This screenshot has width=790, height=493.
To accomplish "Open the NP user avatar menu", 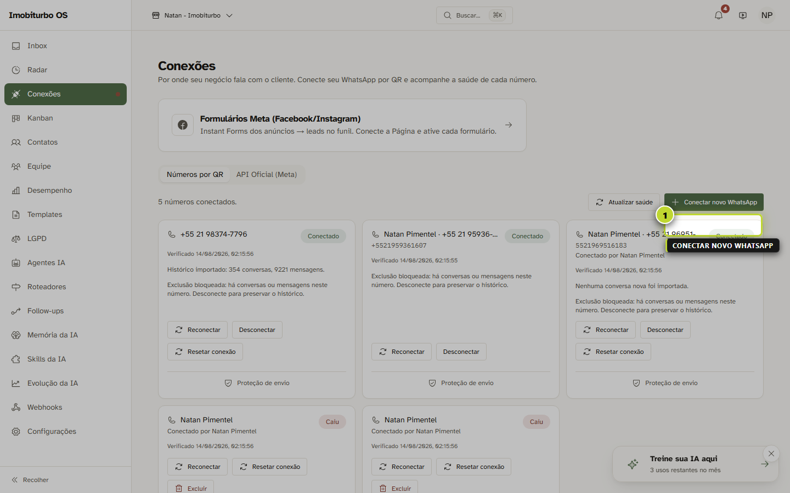I will 767,15.
